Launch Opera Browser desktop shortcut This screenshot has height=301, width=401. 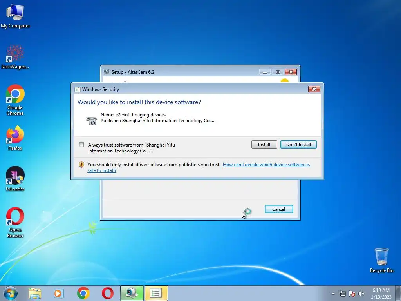tap(15, 222)
